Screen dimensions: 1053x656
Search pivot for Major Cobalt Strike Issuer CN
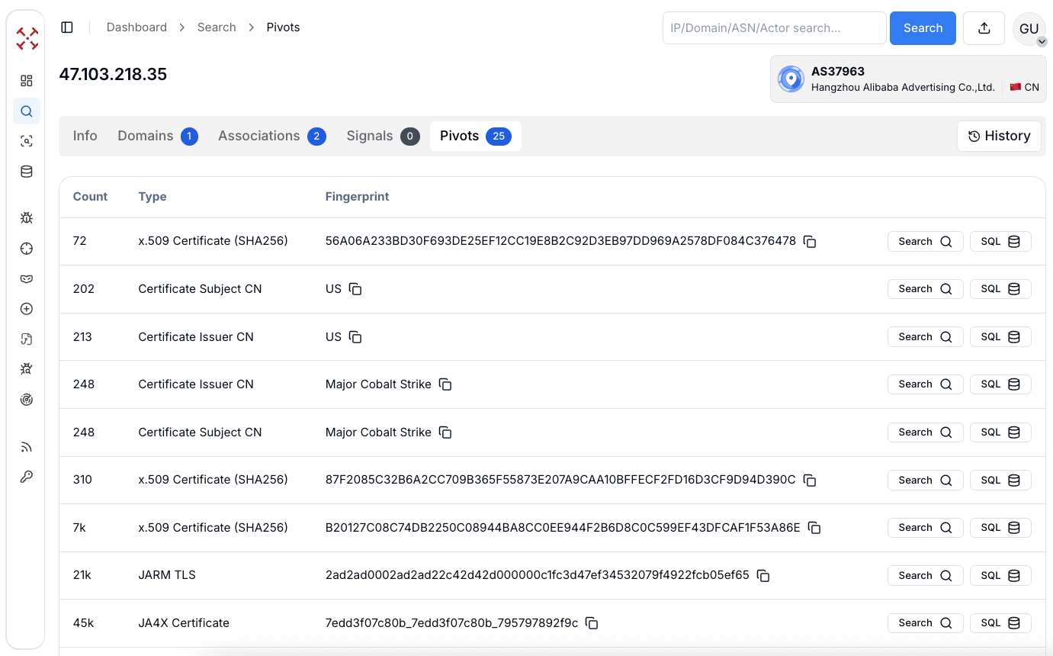click(925, 384)
